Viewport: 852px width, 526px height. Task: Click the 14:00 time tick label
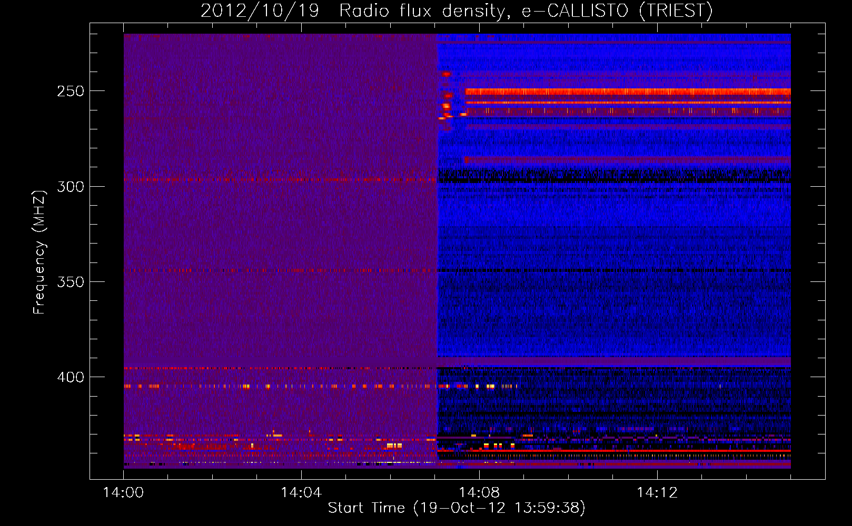tap(123, 493)
